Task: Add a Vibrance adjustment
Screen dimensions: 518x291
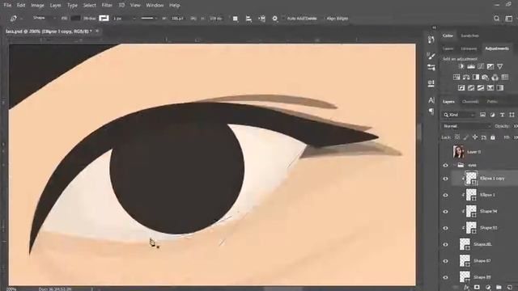Action: pyautogui.click(x=500, y=66)
